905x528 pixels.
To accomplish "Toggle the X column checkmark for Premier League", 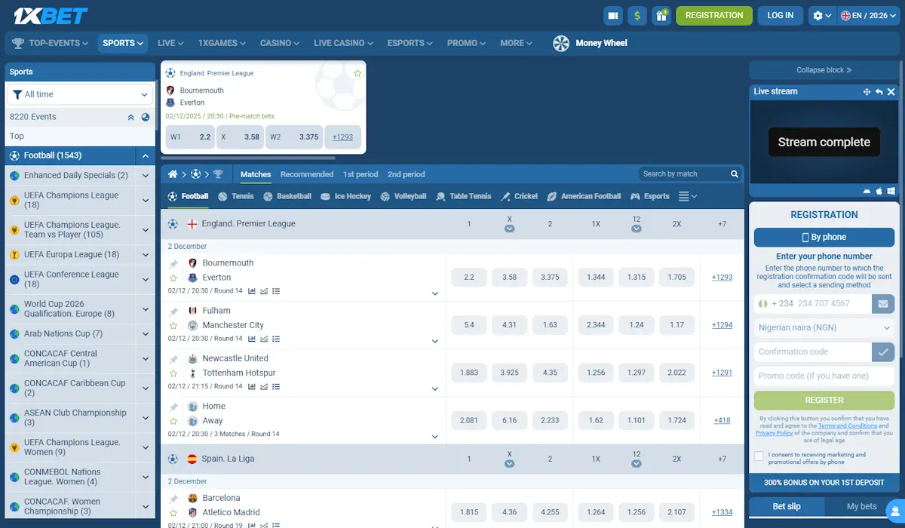I will coord(509,228).
